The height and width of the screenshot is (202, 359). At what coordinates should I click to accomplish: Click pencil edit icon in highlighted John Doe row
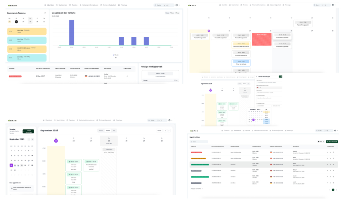(x=330, y=164)
